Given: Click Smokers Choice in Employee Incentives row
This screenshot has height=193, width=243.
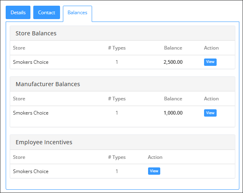Looking at the screenshot, I should click(31, 171).
